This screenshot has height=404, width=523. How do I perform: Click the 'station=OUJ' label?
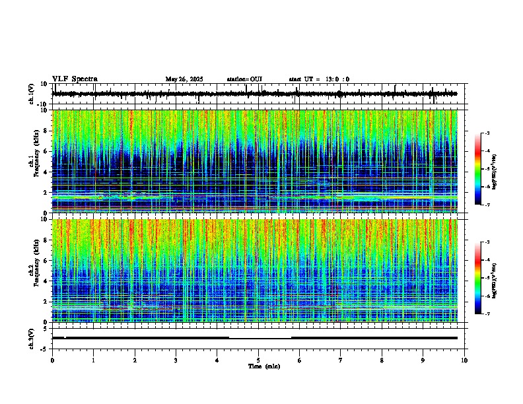click(x=244, y=79)
